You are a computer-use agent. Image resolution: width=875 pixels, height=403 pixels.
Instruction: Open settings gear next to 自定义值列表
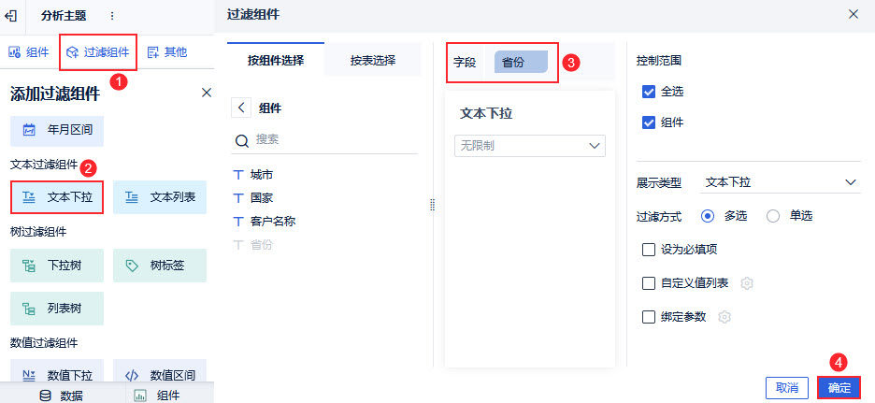[x=747, y=283]
